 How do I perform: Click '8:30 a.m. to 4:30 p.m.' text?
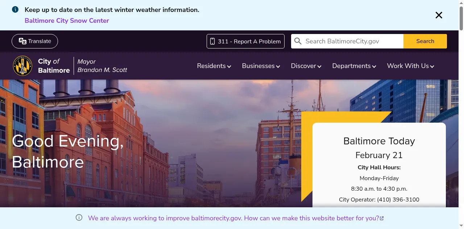(379, 189)
